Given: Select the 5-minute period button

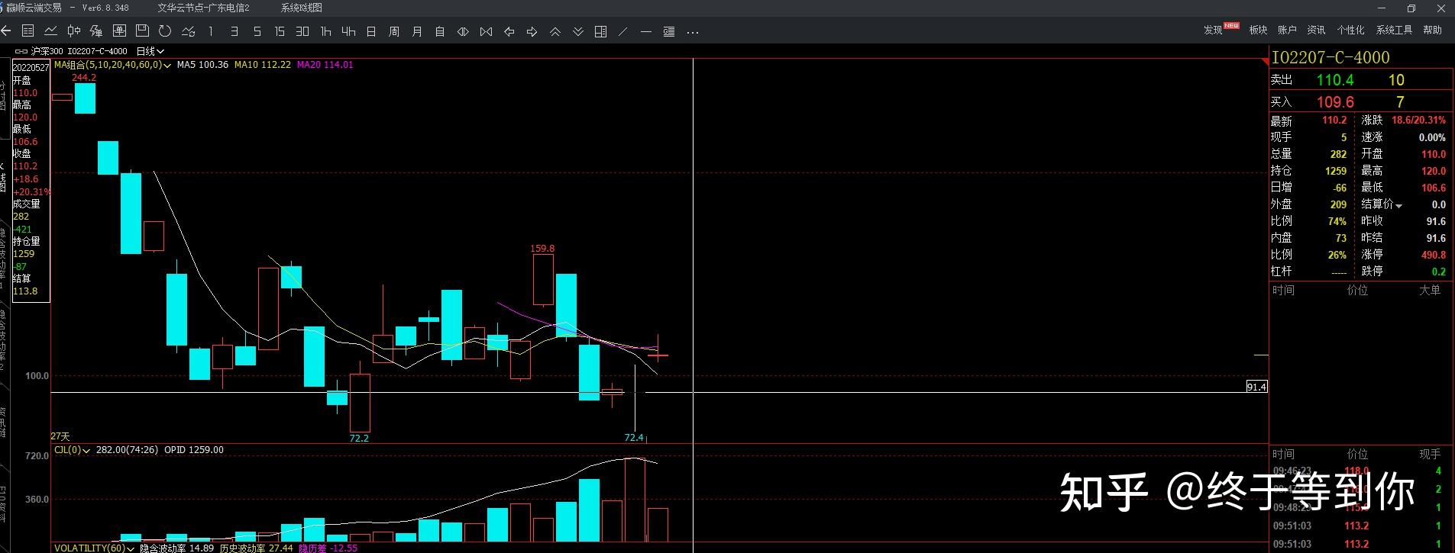Looking at the screenshot, I should pyautogui.click(x=257, y=31).
